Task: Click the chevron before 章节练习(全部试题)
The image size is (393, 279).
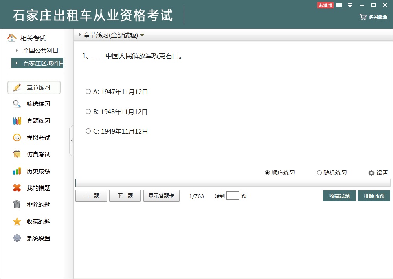Action: [x=79, y=35]
